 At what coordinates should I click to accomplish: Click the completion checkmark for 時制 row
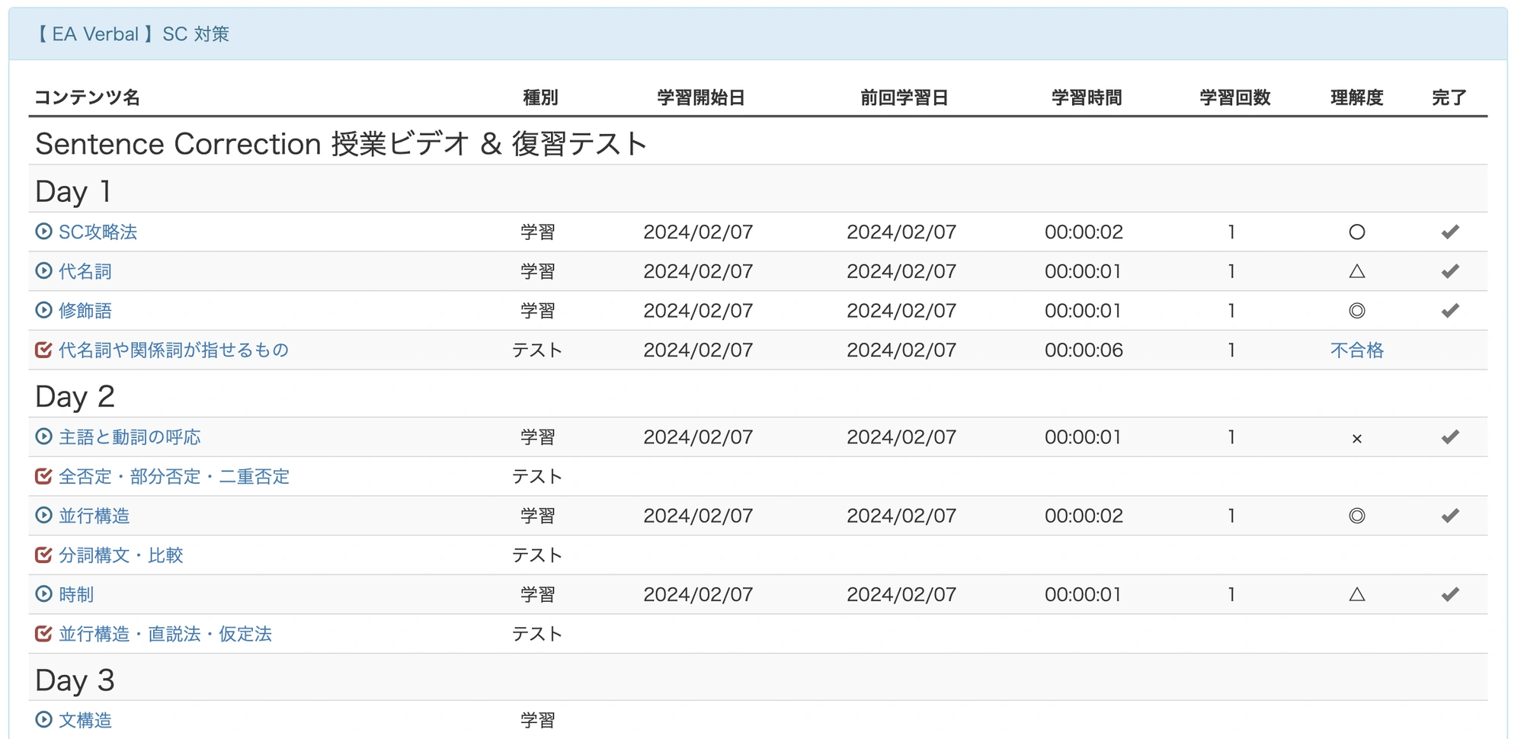(x=1449, y=594)
